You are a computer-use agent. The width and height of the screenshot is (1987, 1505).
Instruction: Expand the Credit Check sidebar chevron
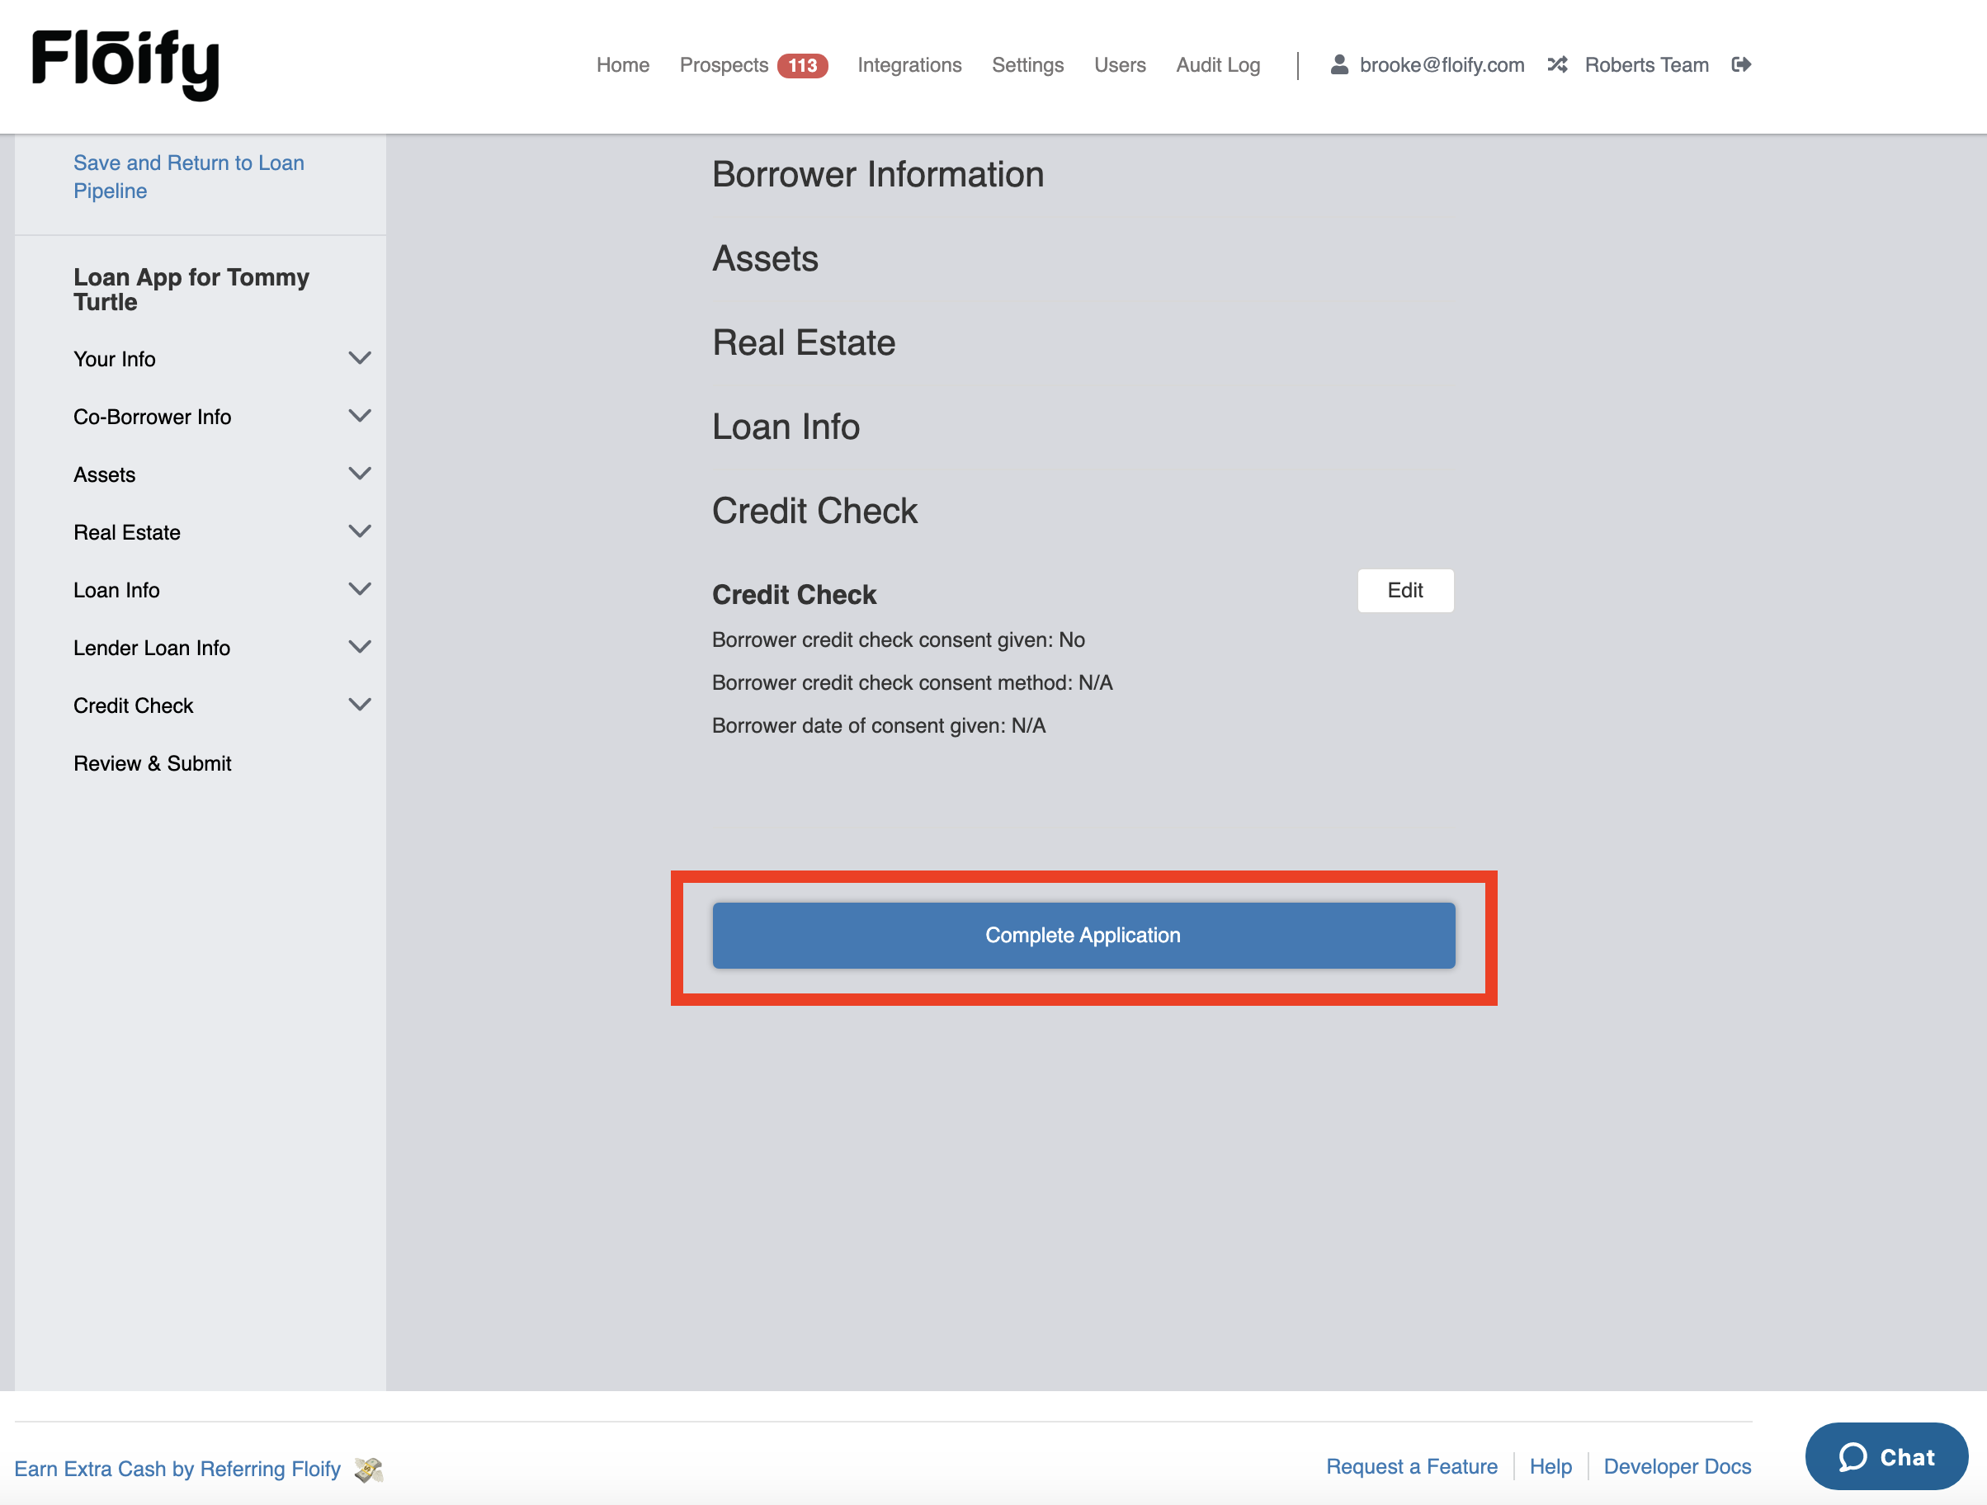[359, 705]
